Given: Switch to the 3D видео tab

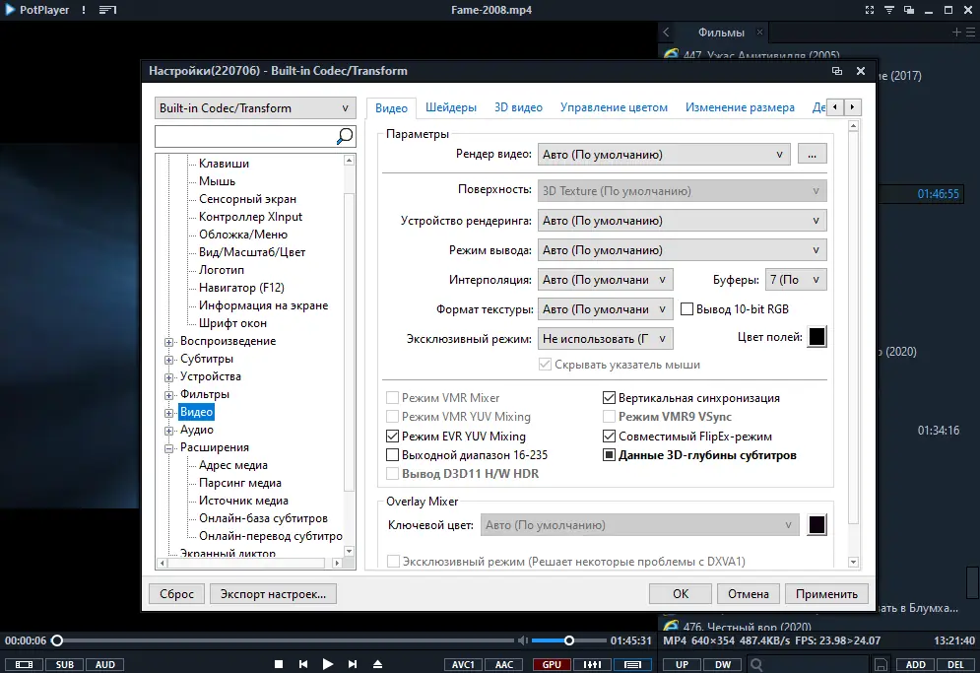Looking at the screenshot, I should coord(518,107).
